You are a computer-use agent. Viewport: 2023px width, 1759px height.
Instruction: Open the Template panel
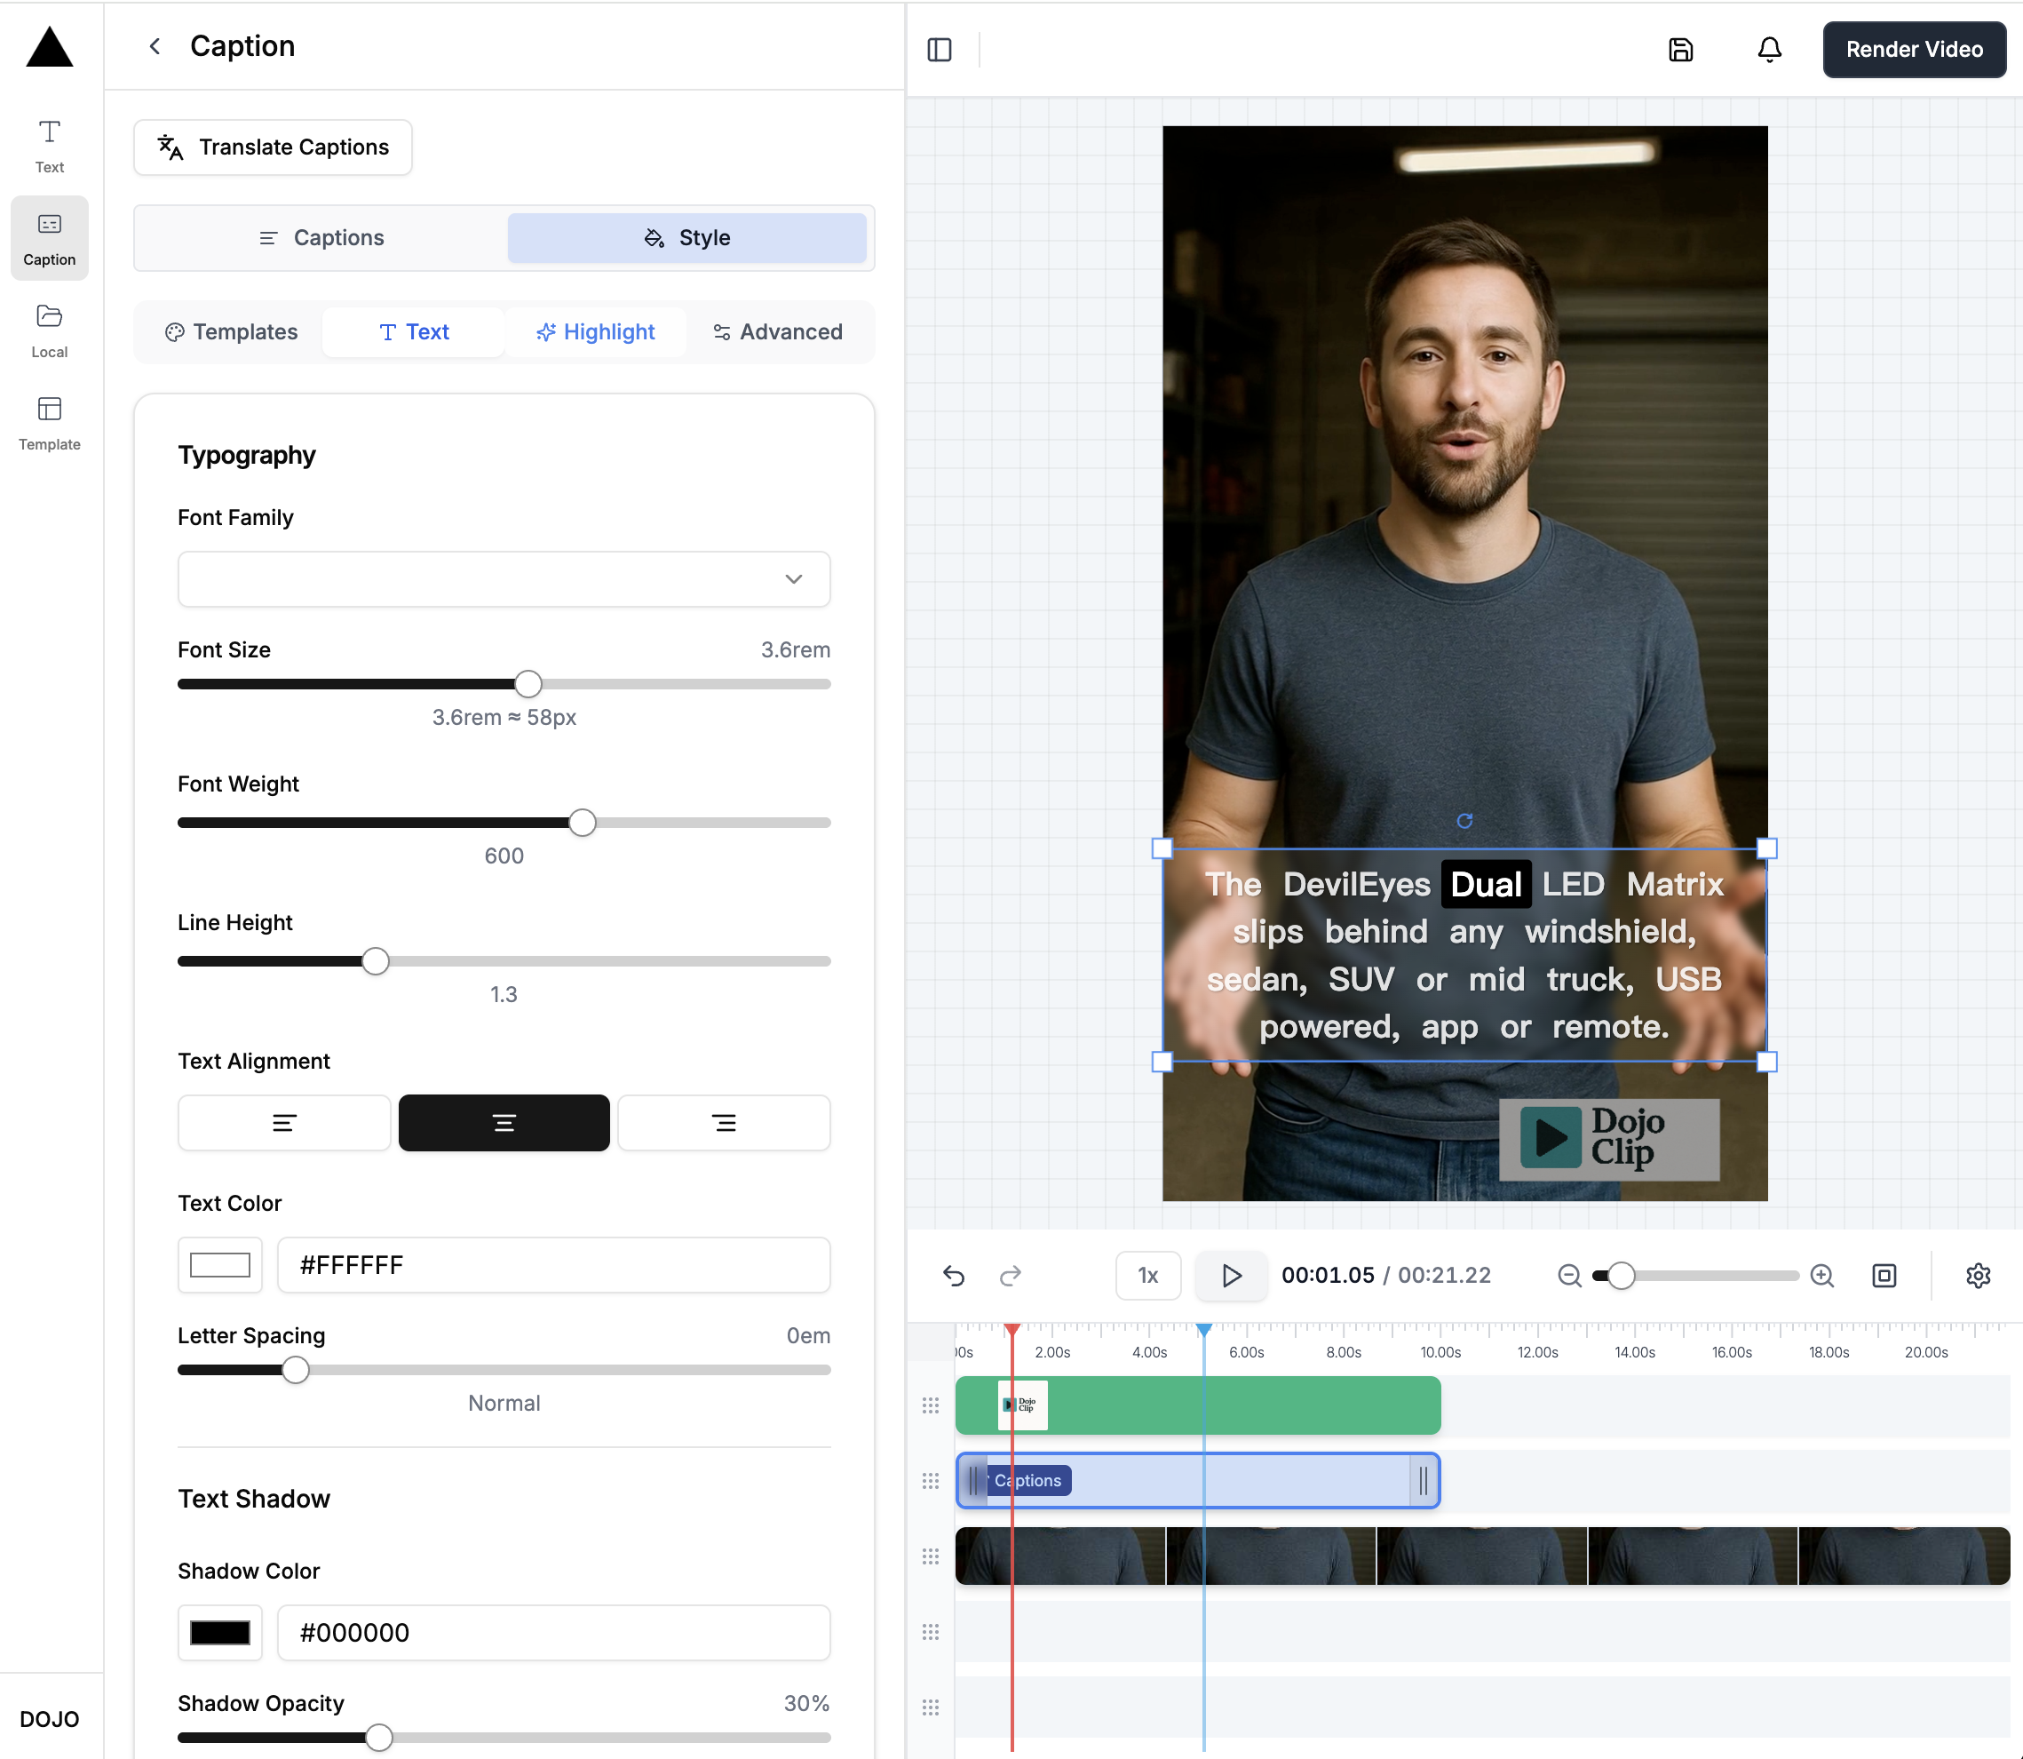(49, 422)
